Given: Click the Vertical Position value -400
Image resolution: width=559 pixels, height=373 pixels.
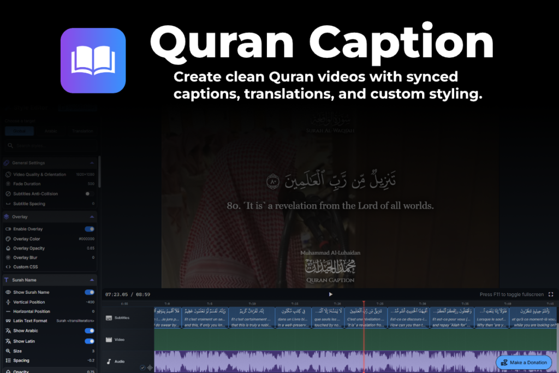Looking at the screenshot, I should click(x=90, y=302).
